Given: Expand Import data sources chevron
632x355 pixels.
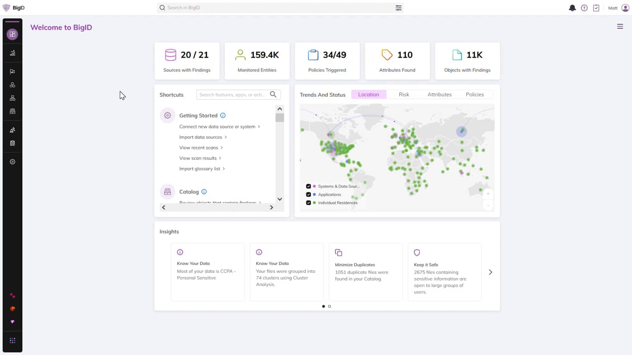Looking at the screenshot, I should [226, 137].
